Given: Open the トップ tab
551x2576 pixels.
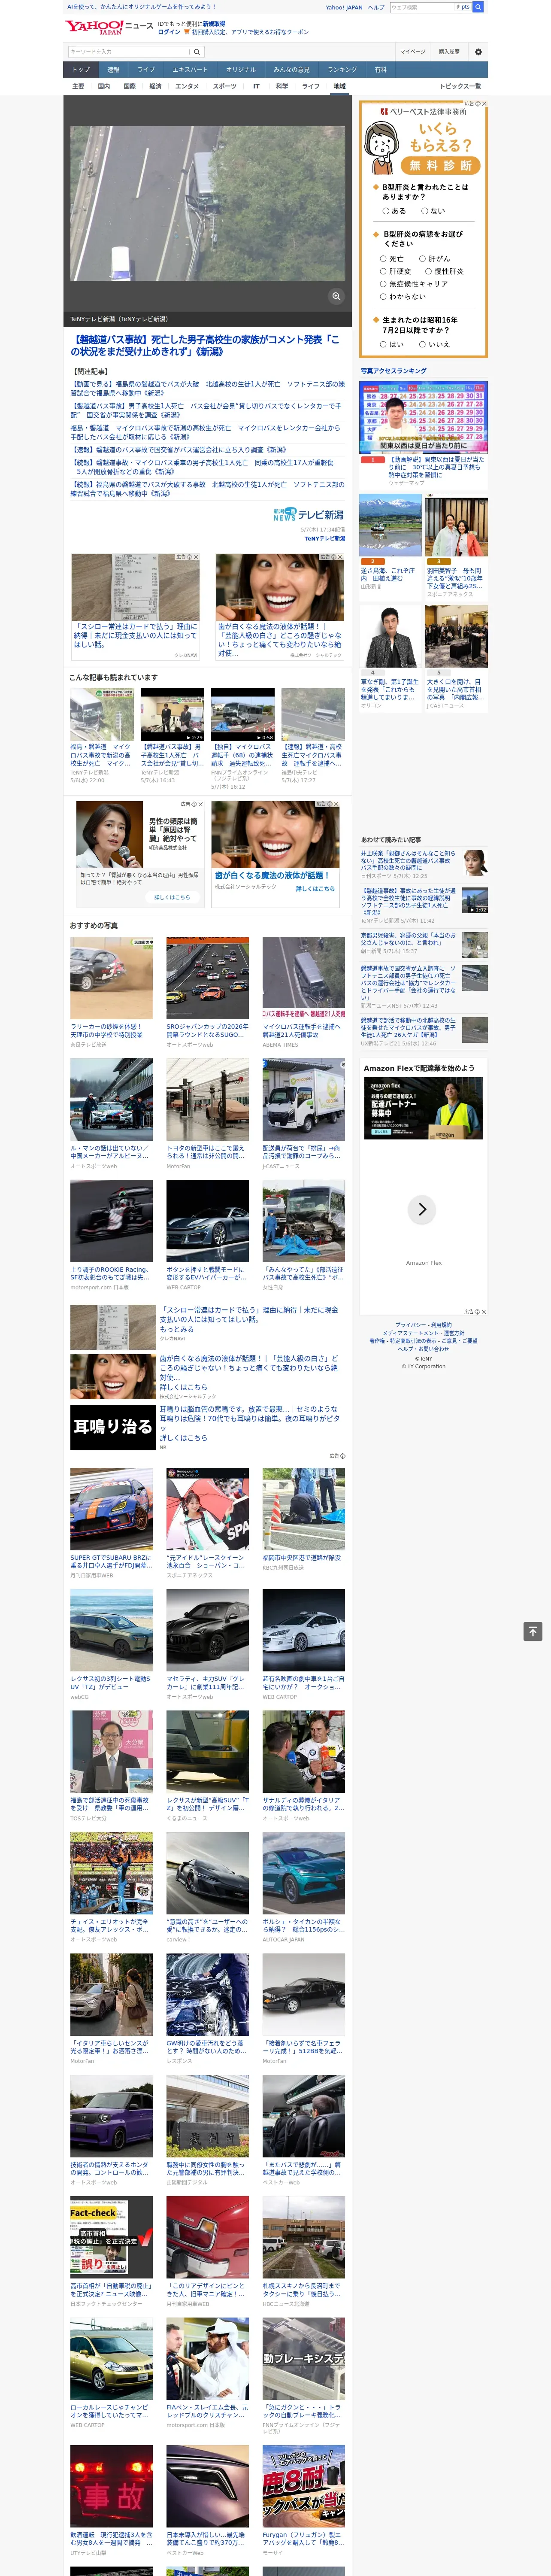Looking at the screenshot, I should [x=81, y=70].
